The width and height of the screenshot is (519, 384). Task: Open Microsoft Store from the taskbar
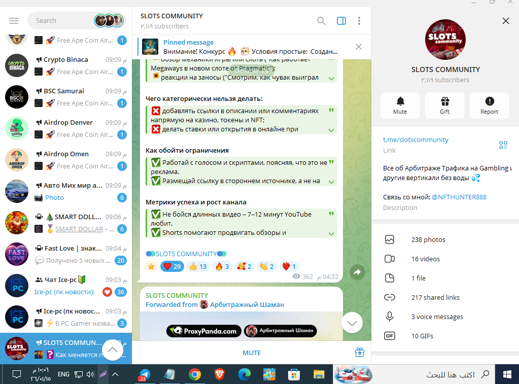pos(294,374)
